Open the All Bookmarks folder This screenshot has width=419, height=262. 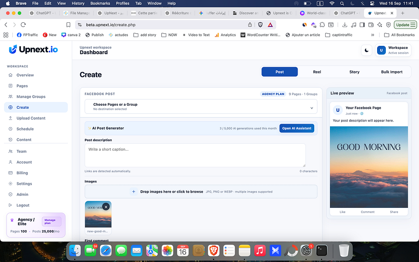399,35
